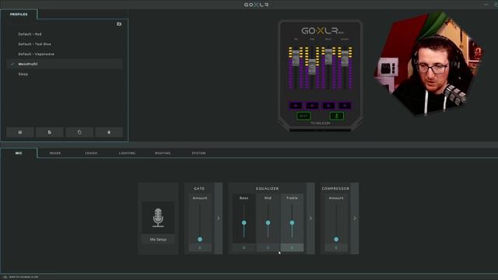Click the Compressor heading
498x280 pixels.
coord(335,188)
